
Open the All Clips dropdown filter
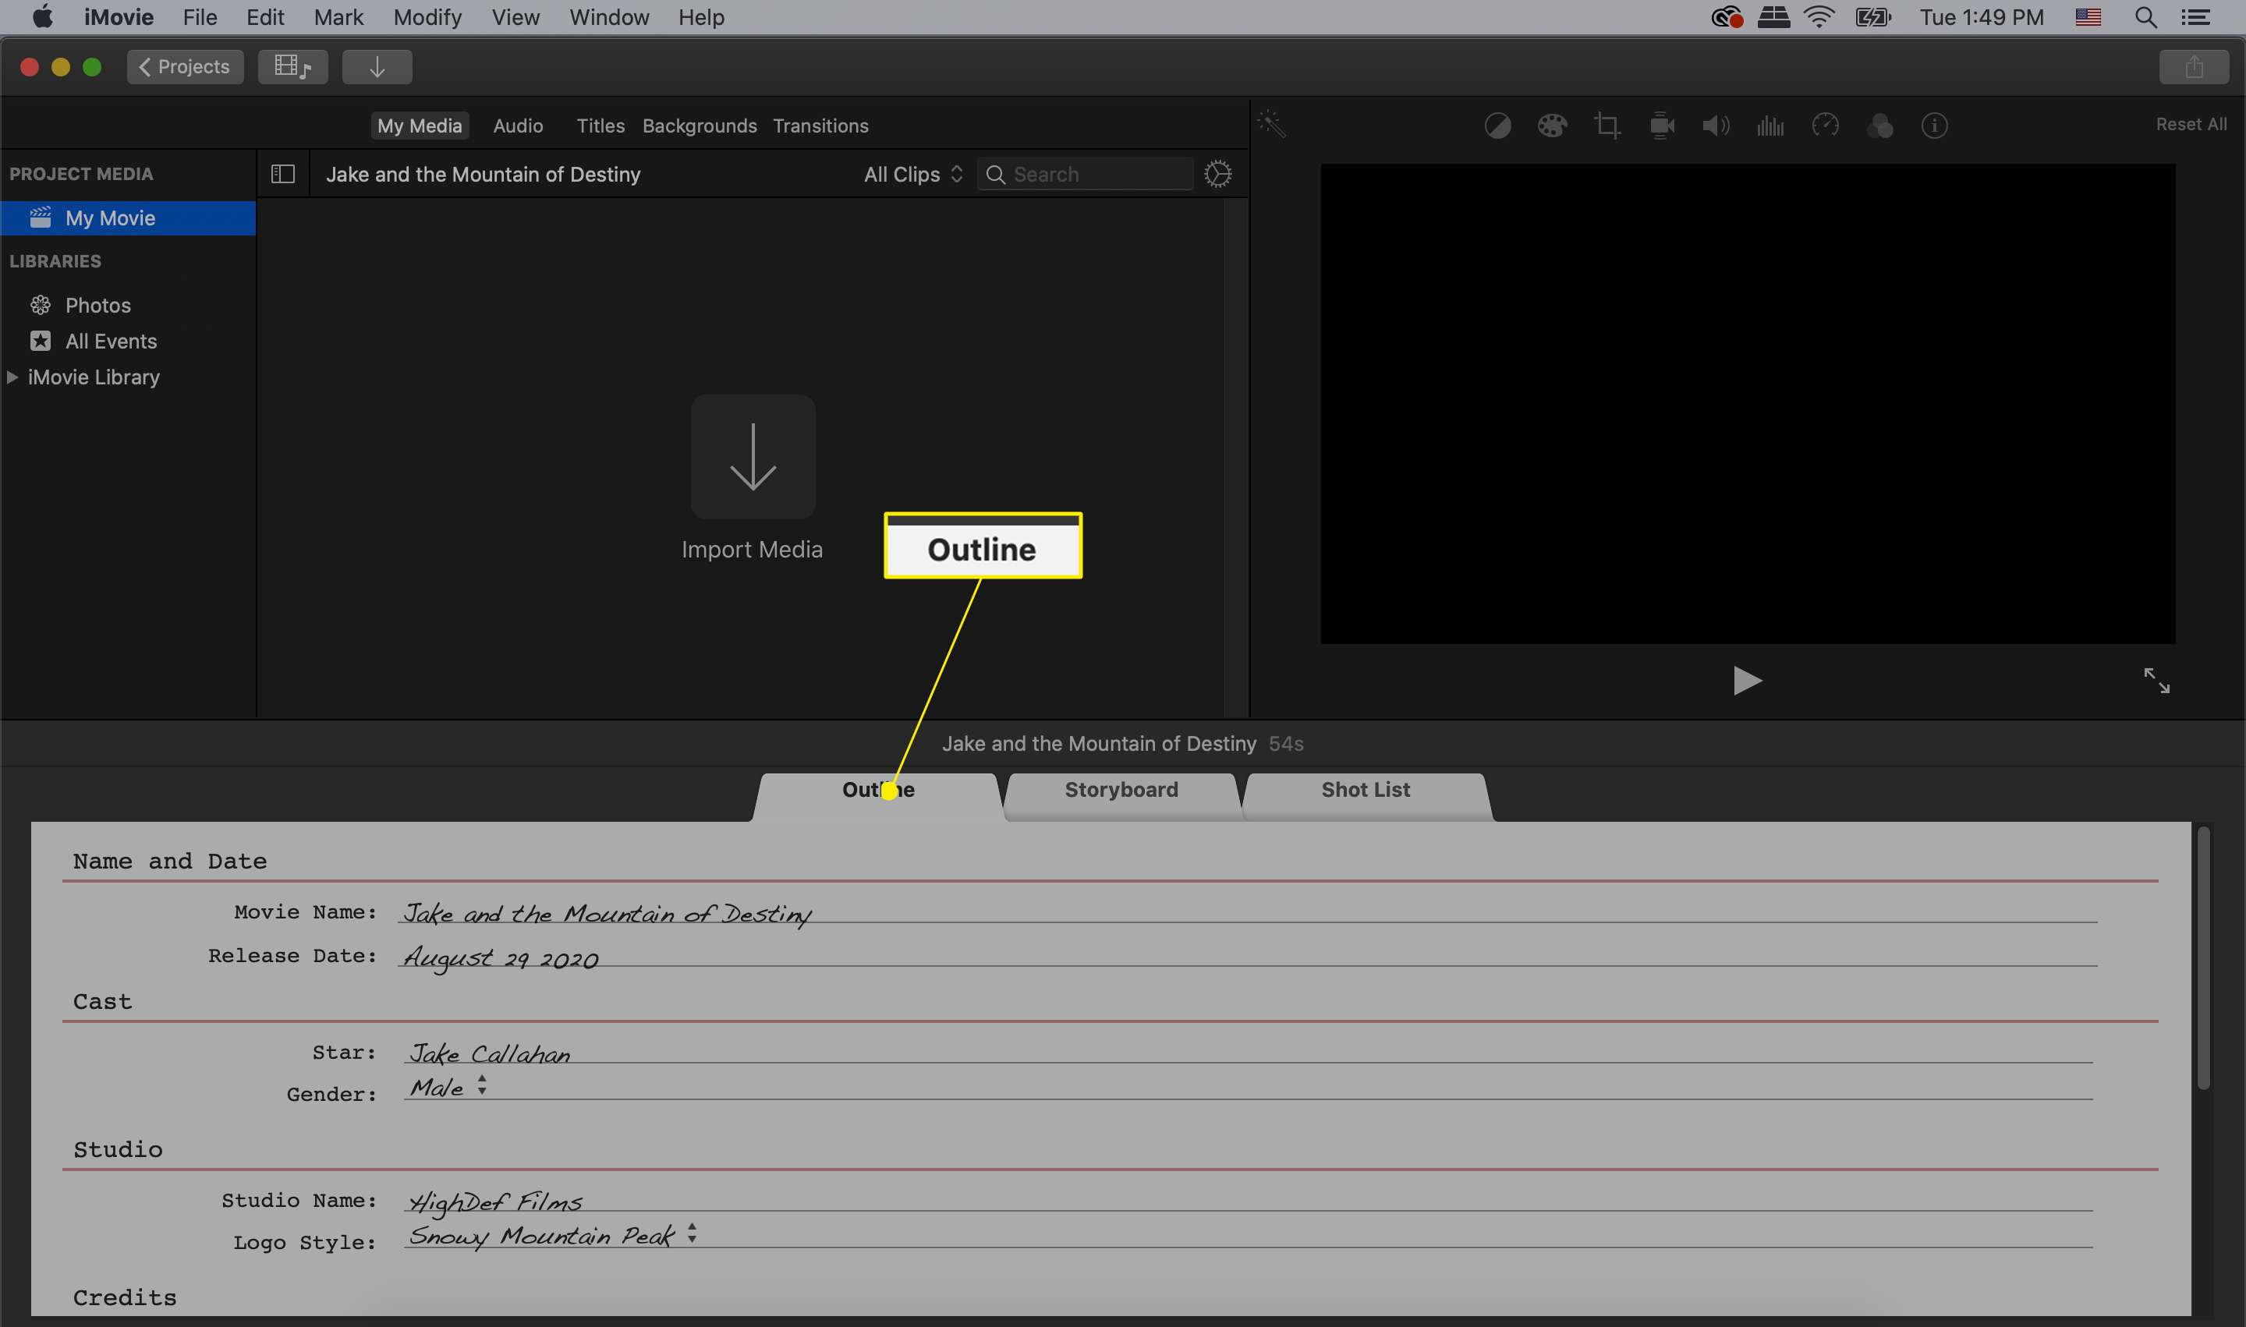pyautogui.click(x=913, y=174)
